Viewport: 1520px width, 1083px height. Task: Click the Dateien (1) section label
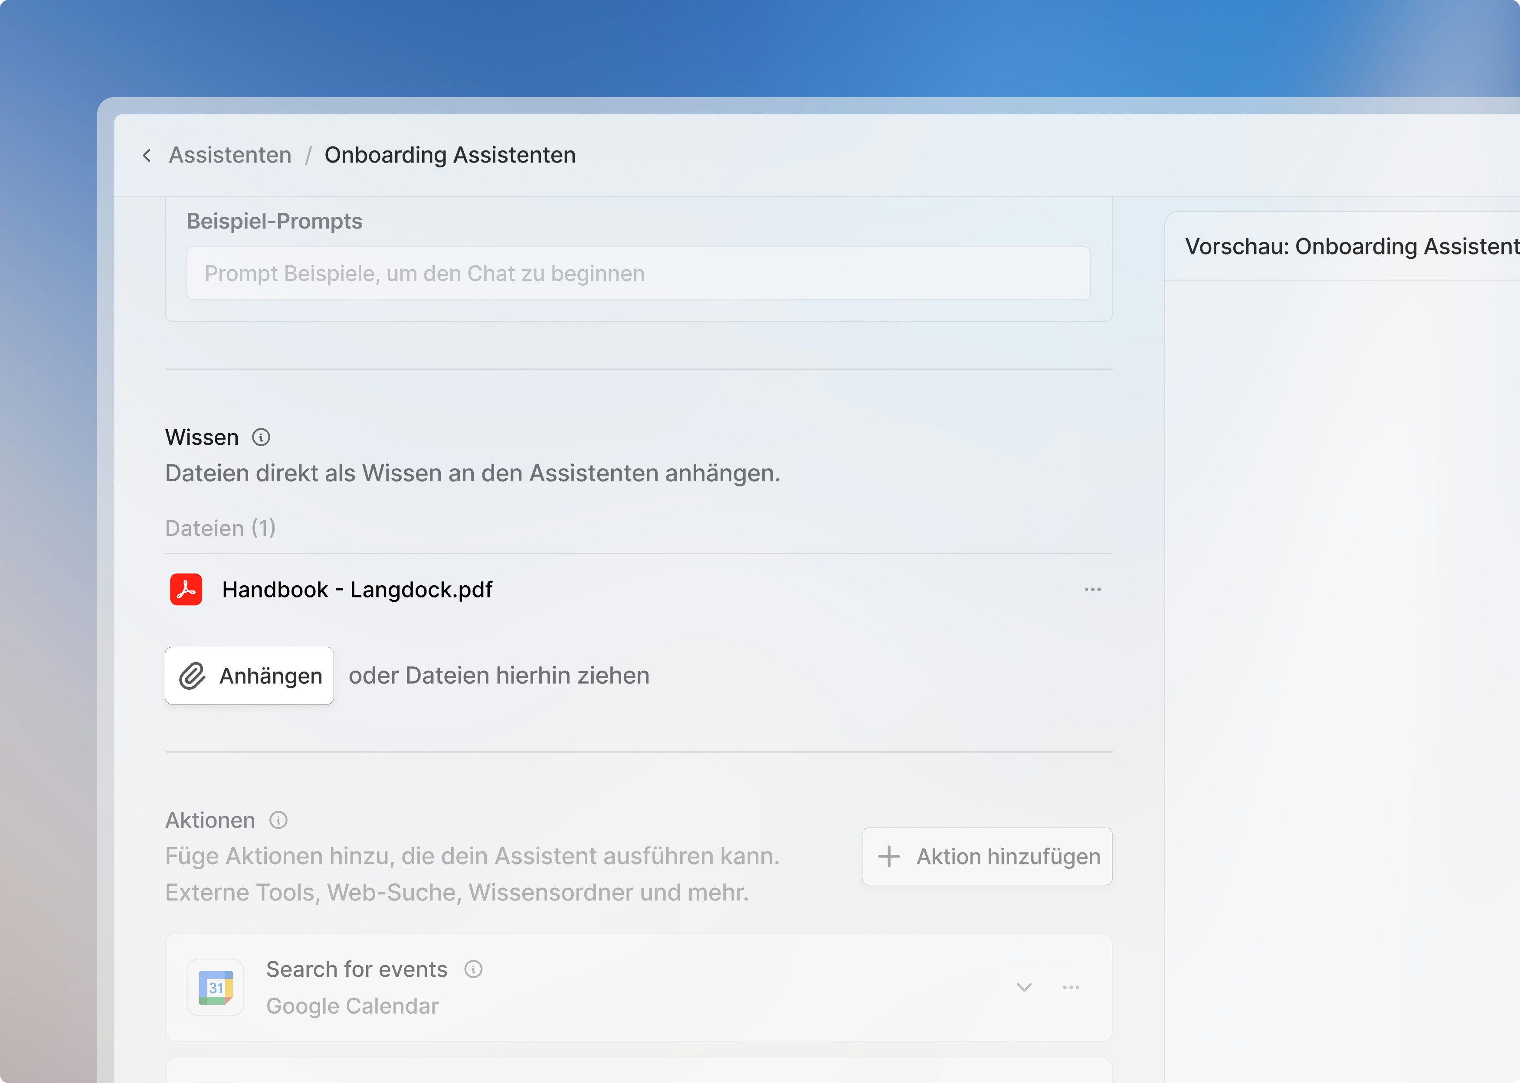pos(220,528)
